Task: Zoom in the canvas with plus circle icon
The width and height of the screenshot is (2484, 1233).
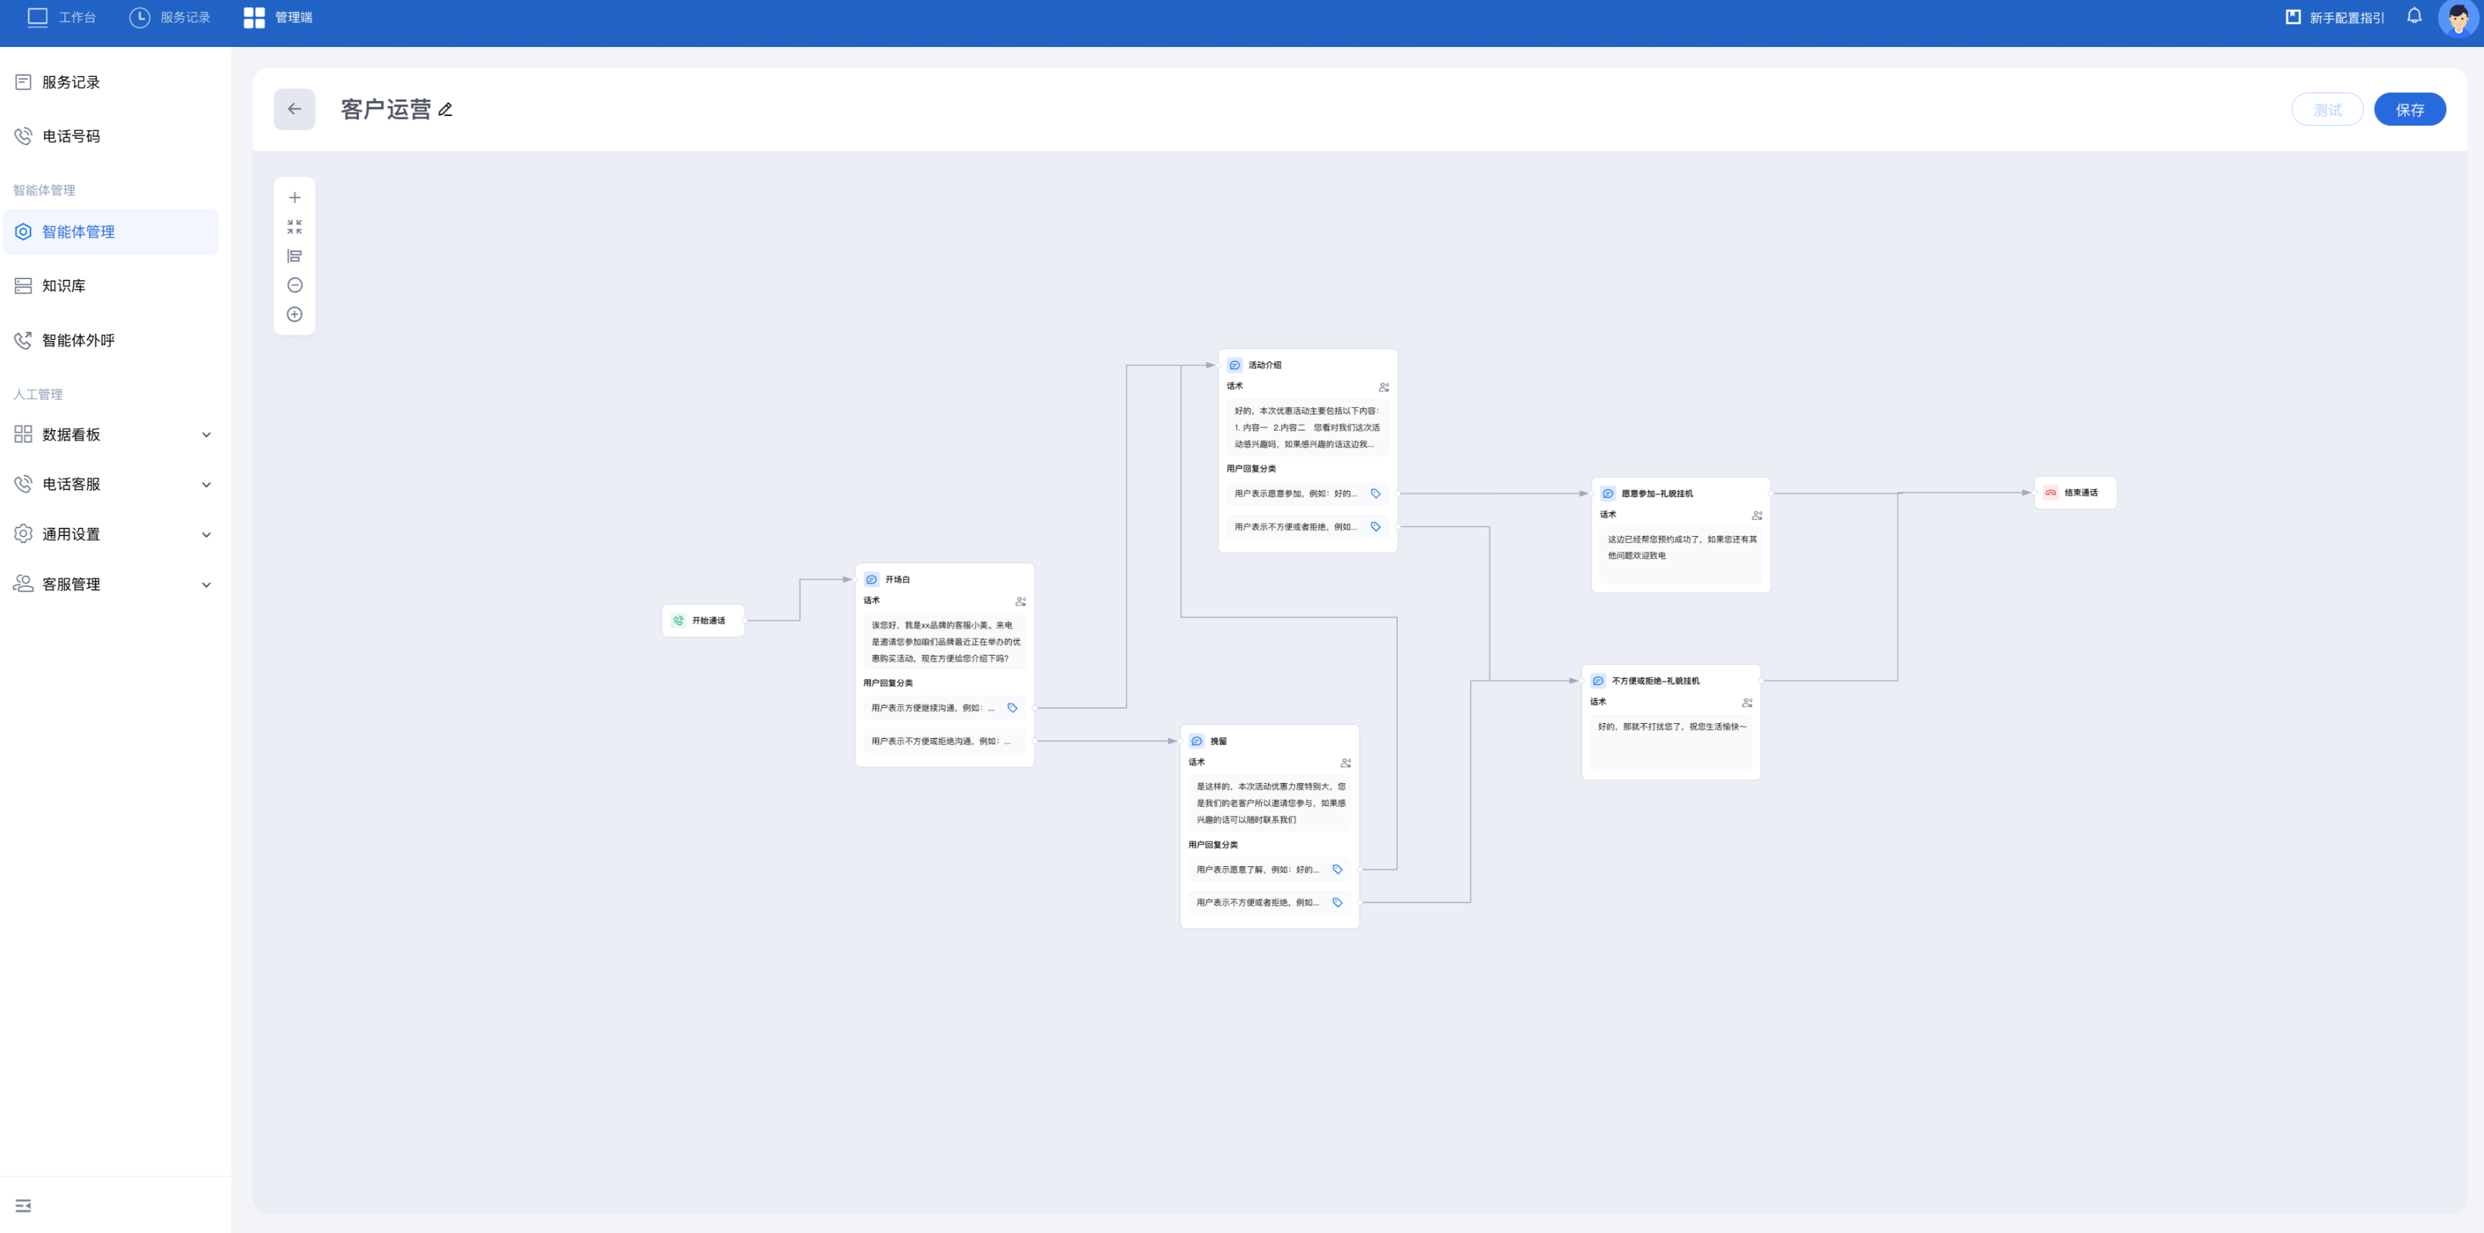Action: pos(294,314)
